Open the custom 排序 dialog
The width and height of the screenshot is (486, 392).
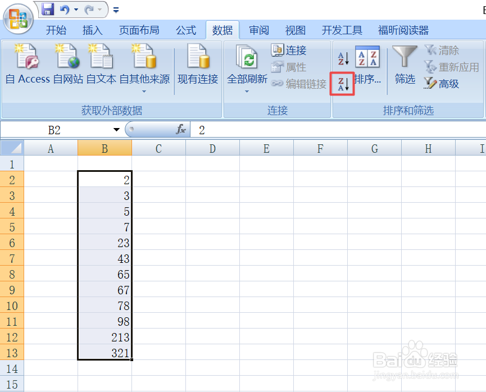click(367, 66)
